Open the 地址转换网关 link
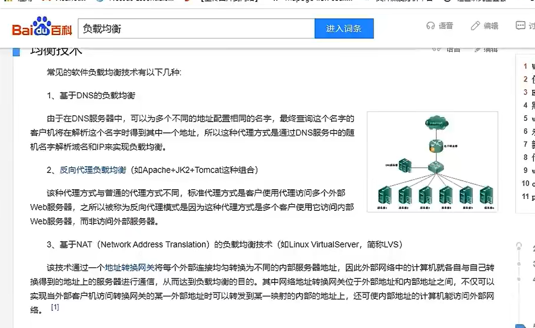Image resolution: width=535 pixels, height=328 pixels. (x=130, y=268)
